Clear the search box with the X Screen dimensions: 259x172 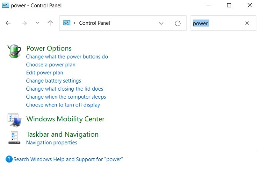click(x=247, y=23)
